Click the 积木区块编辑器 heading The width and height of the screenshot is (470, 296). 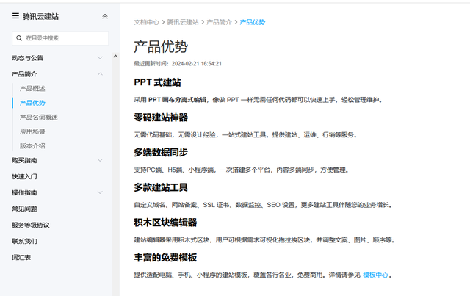(165, 223)
